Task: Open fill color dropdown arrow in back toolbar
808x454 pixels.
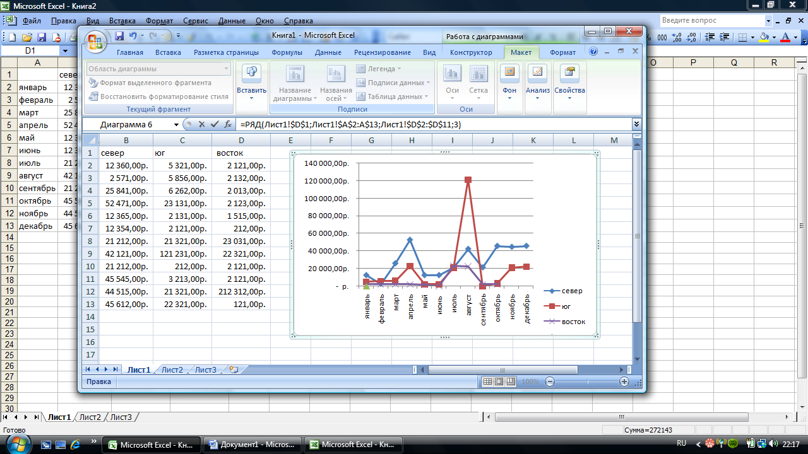Action: (773, 37)
